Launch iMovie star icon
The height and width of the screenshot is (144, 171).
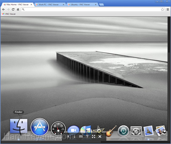pos(98,130)
